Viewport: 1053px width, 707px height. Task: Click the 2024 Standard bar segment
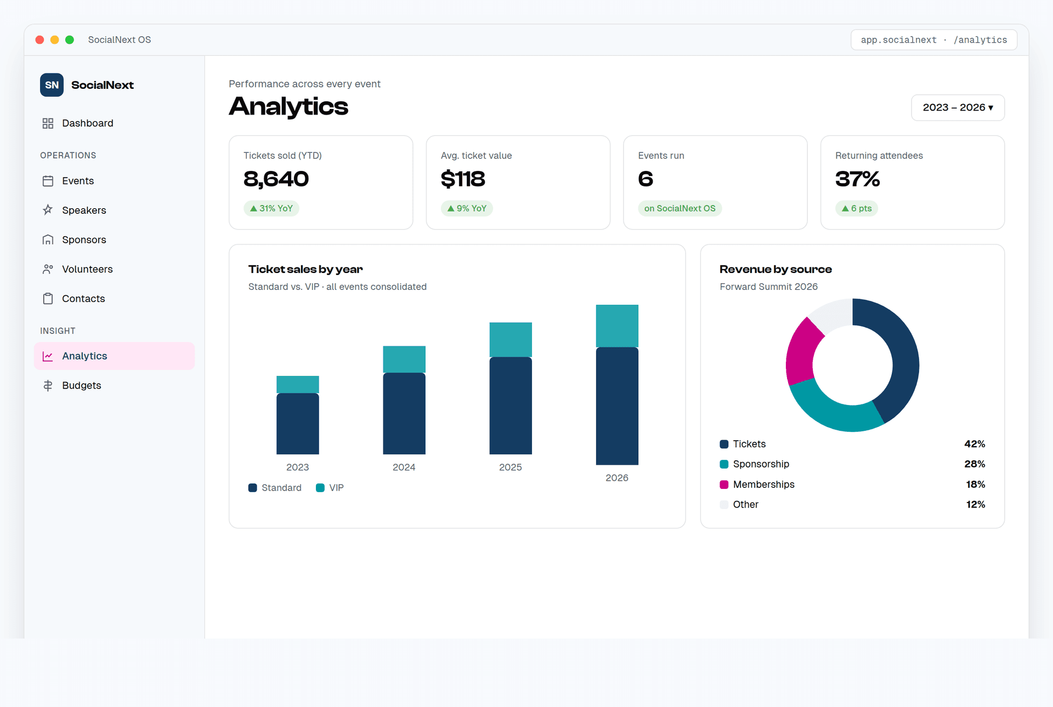(404, 414)
